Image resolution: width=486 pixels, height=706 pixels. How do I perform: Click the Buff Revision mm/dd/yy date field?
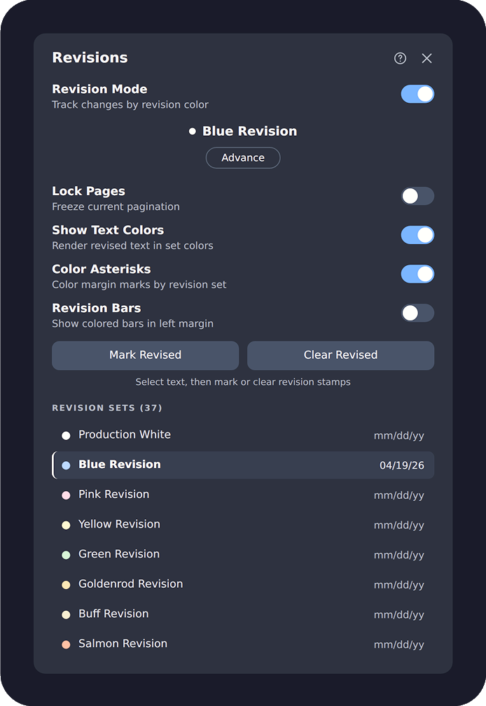coord(399,614)
